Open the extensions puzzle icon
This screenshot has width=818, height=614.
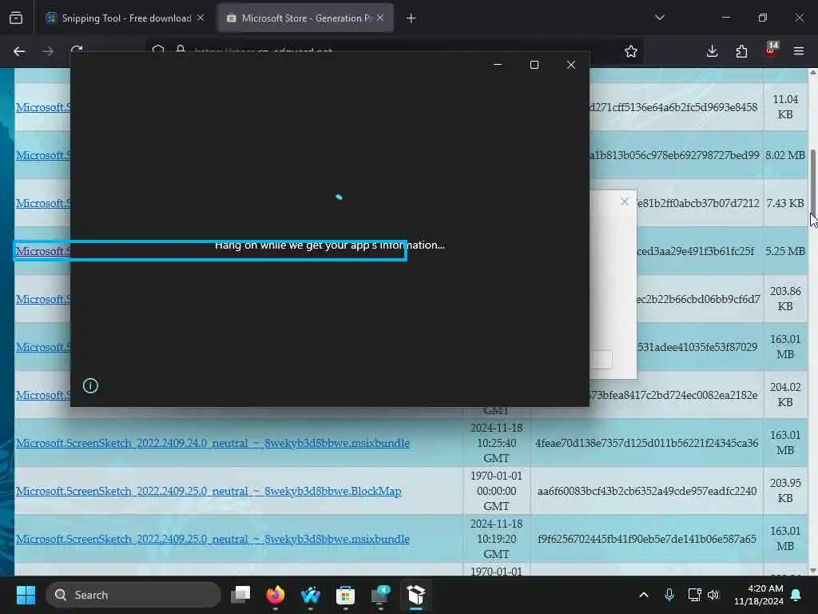click(x=741, y=51)
